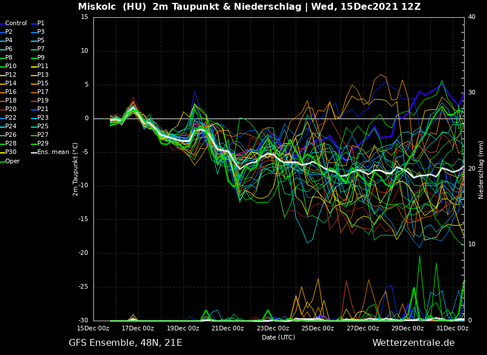
Task: Click the GFS Ensemble, 48N, 21E caption
Action: click(125, 343)
